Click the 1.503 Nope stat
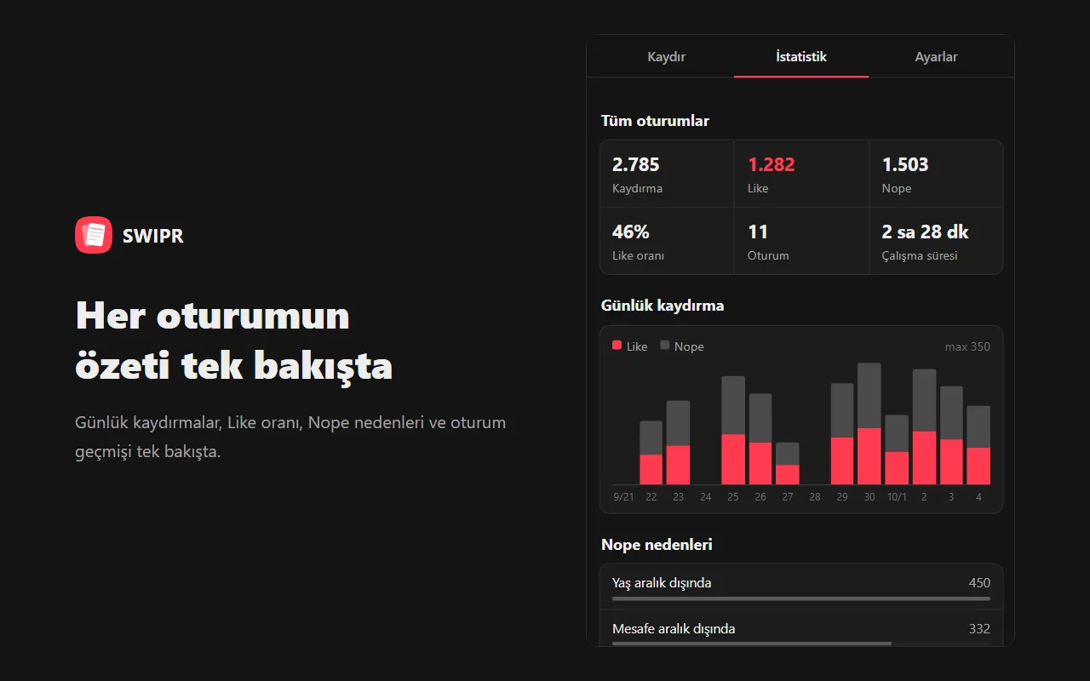 point(936,174)
